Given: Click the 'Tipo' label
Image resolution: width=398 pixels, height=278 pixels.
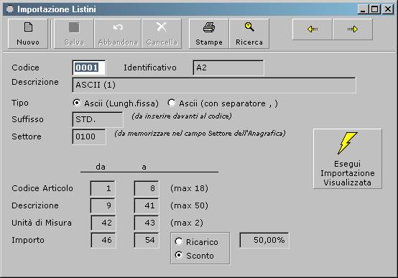Looking at the screenshot, I should coord(20,103).
